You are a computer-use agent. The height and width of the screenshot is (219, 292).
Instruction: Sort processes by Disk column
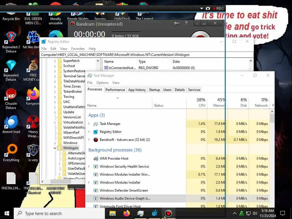pyautogui.click(x=239, y=102)
